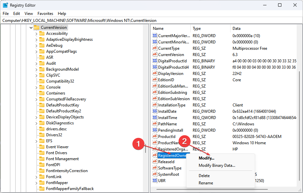303x193 pixels.
Task: Expand the BackgroundModel key
Action: click(36, 70)
